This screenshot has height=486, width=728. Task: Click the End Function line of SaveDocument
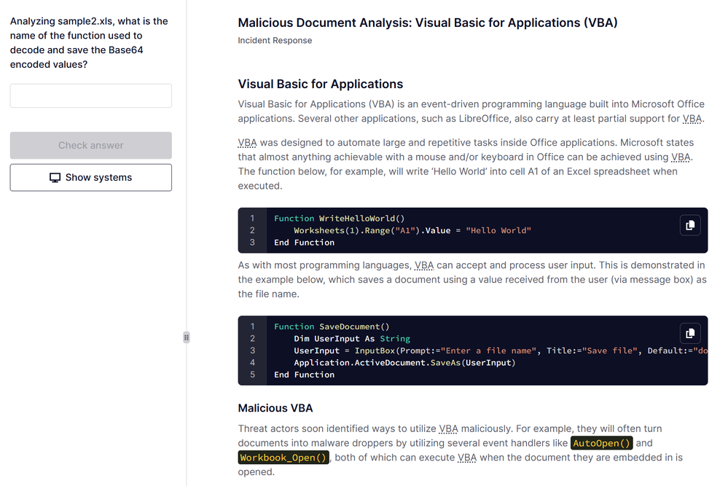point(304,375)
